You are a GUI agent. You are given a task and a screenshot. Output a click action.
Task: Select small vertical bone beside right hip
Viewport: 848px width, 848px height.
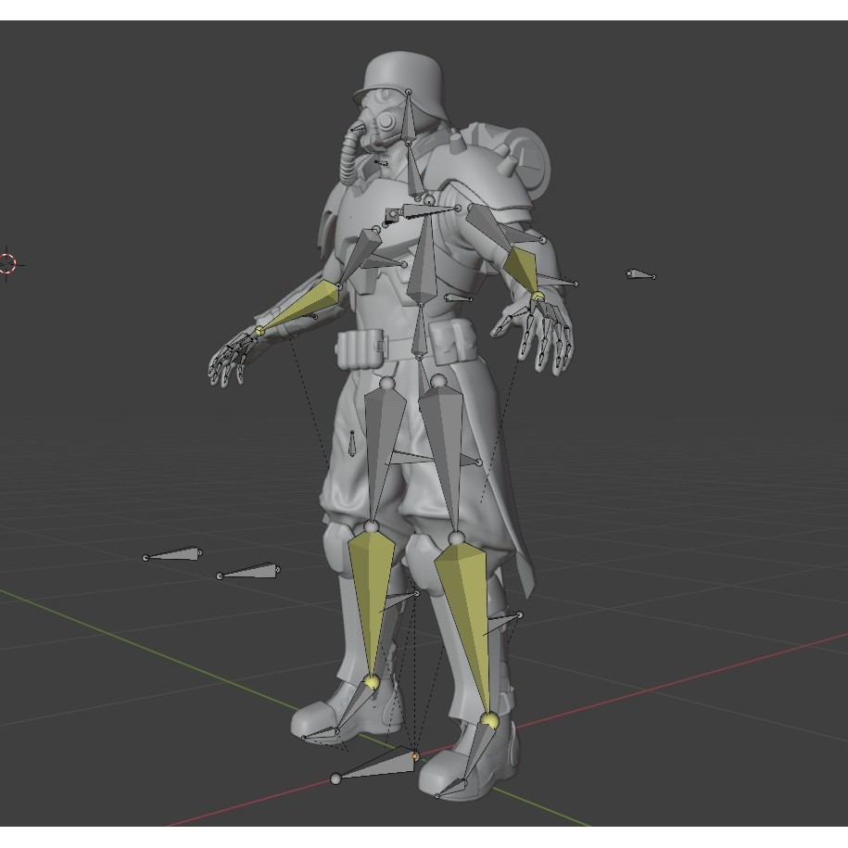click(352, 442)
